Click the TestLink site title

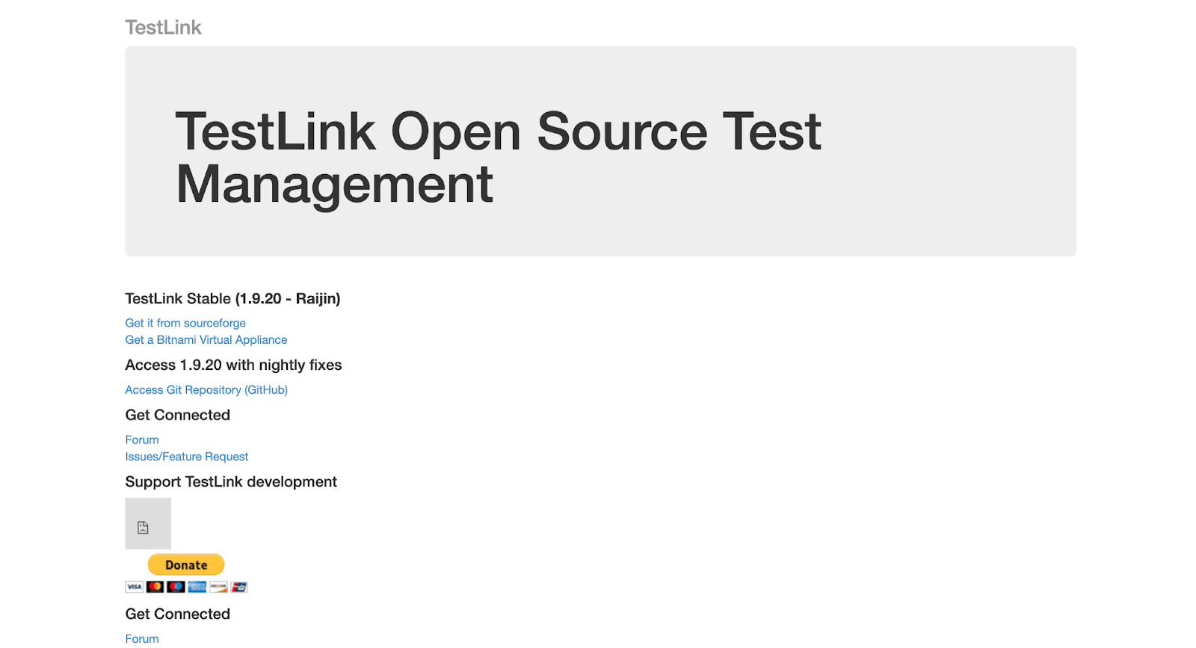(163, 28)
